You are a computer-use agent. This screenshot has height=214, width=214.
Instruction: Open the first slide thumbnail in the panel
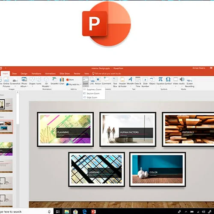pos(6,105)
